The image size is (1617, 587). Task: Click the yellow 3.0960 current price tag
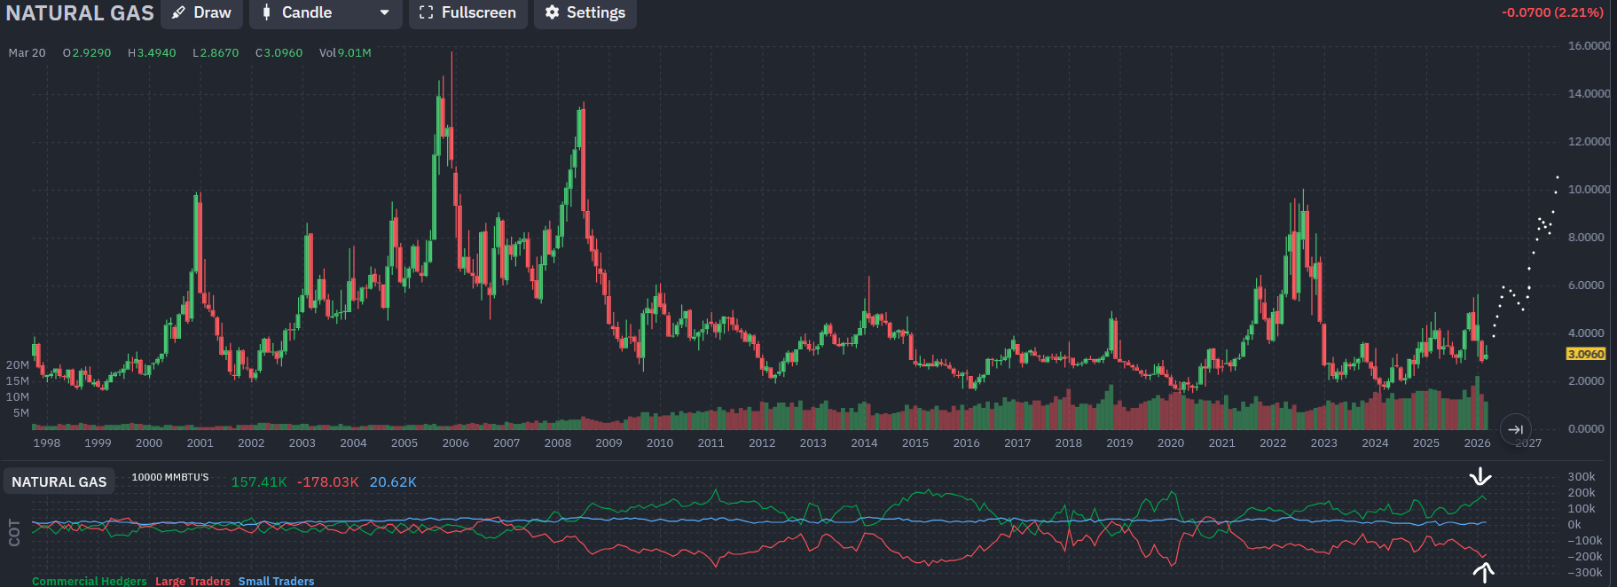(1586, 354)
